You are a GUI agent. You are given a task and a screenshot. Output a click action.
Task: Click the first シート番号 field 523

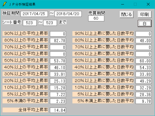point(30,23)
